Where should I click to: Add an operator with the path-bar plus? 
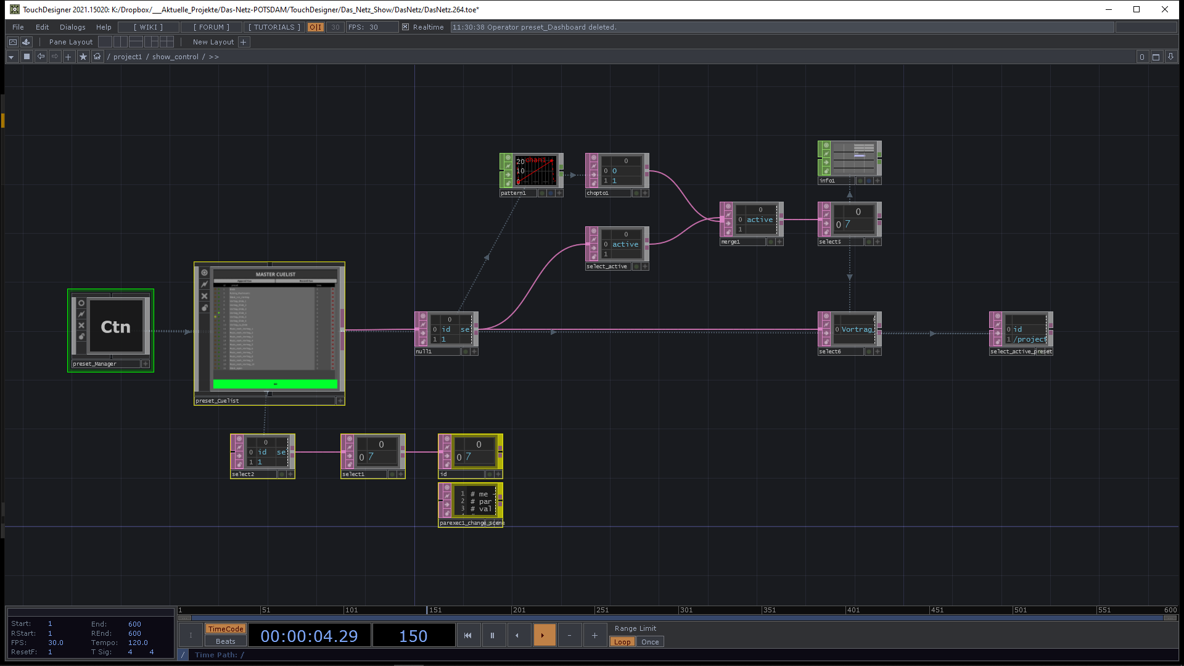68,57
